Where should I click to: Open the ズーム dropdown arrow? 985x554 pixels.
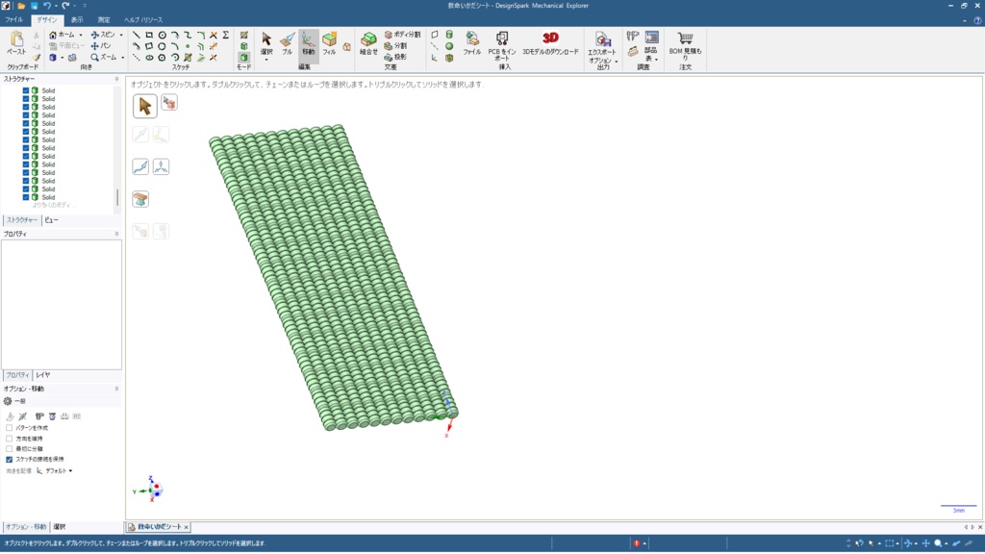coord(122,58)
